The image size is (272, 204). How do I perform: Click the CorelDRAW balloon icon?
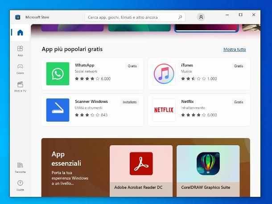[x=208, y=163]
